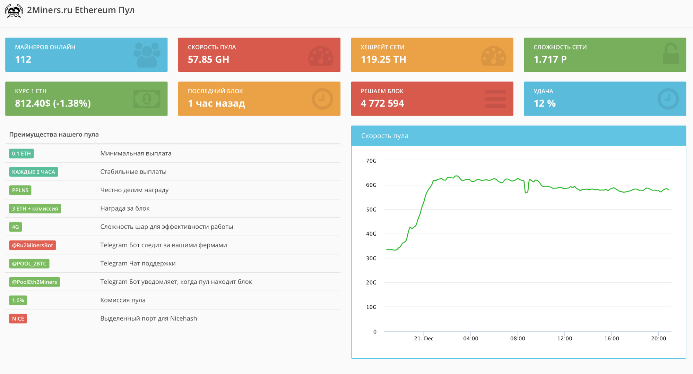693x374 pixels.
Task: Click the 0.1 ETH minimum payout badge
Action: [x=21, y=153]
